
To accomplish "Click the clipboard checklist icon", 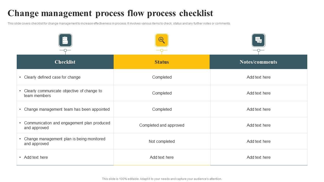I will pyautogui.click(x=65, y=40).
